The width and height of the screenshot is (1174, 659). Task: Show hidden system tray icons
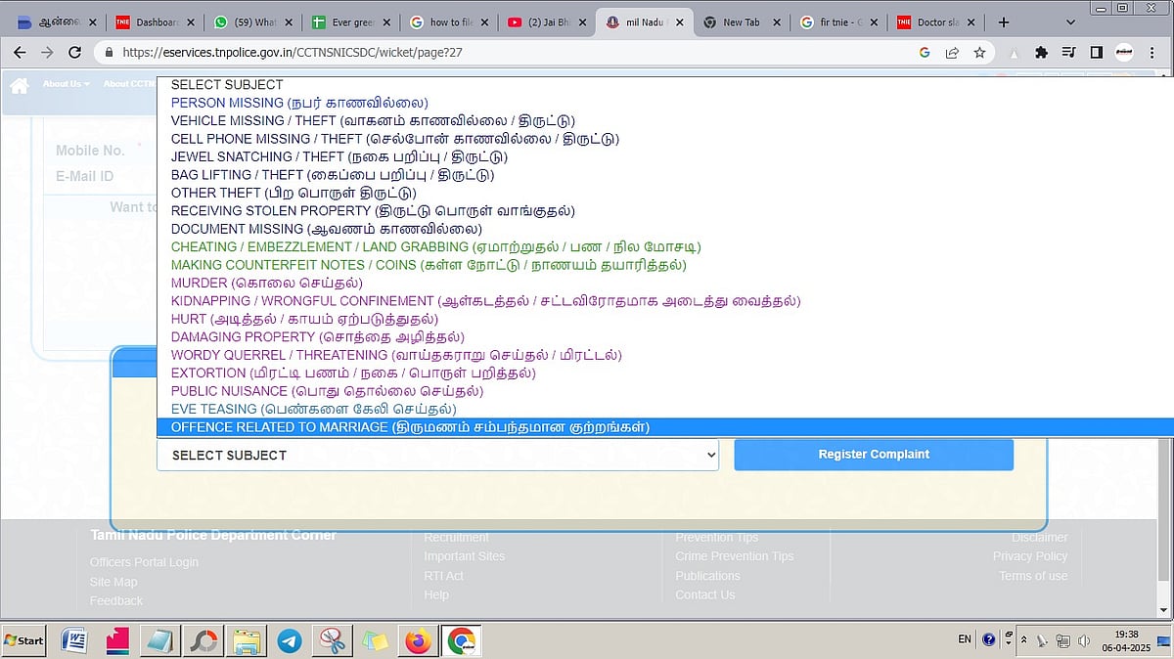1023,640
